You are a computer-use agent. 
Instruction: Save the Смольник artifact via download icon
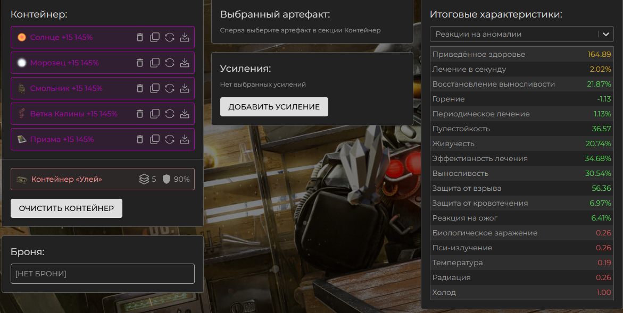185,88
